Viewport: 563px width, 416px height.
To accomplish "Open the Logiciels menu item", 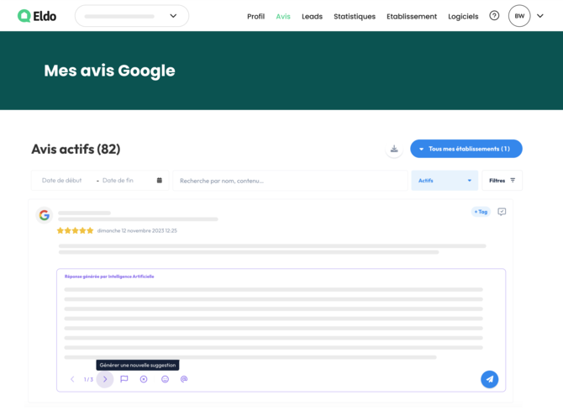I will (x=463, y=17).
